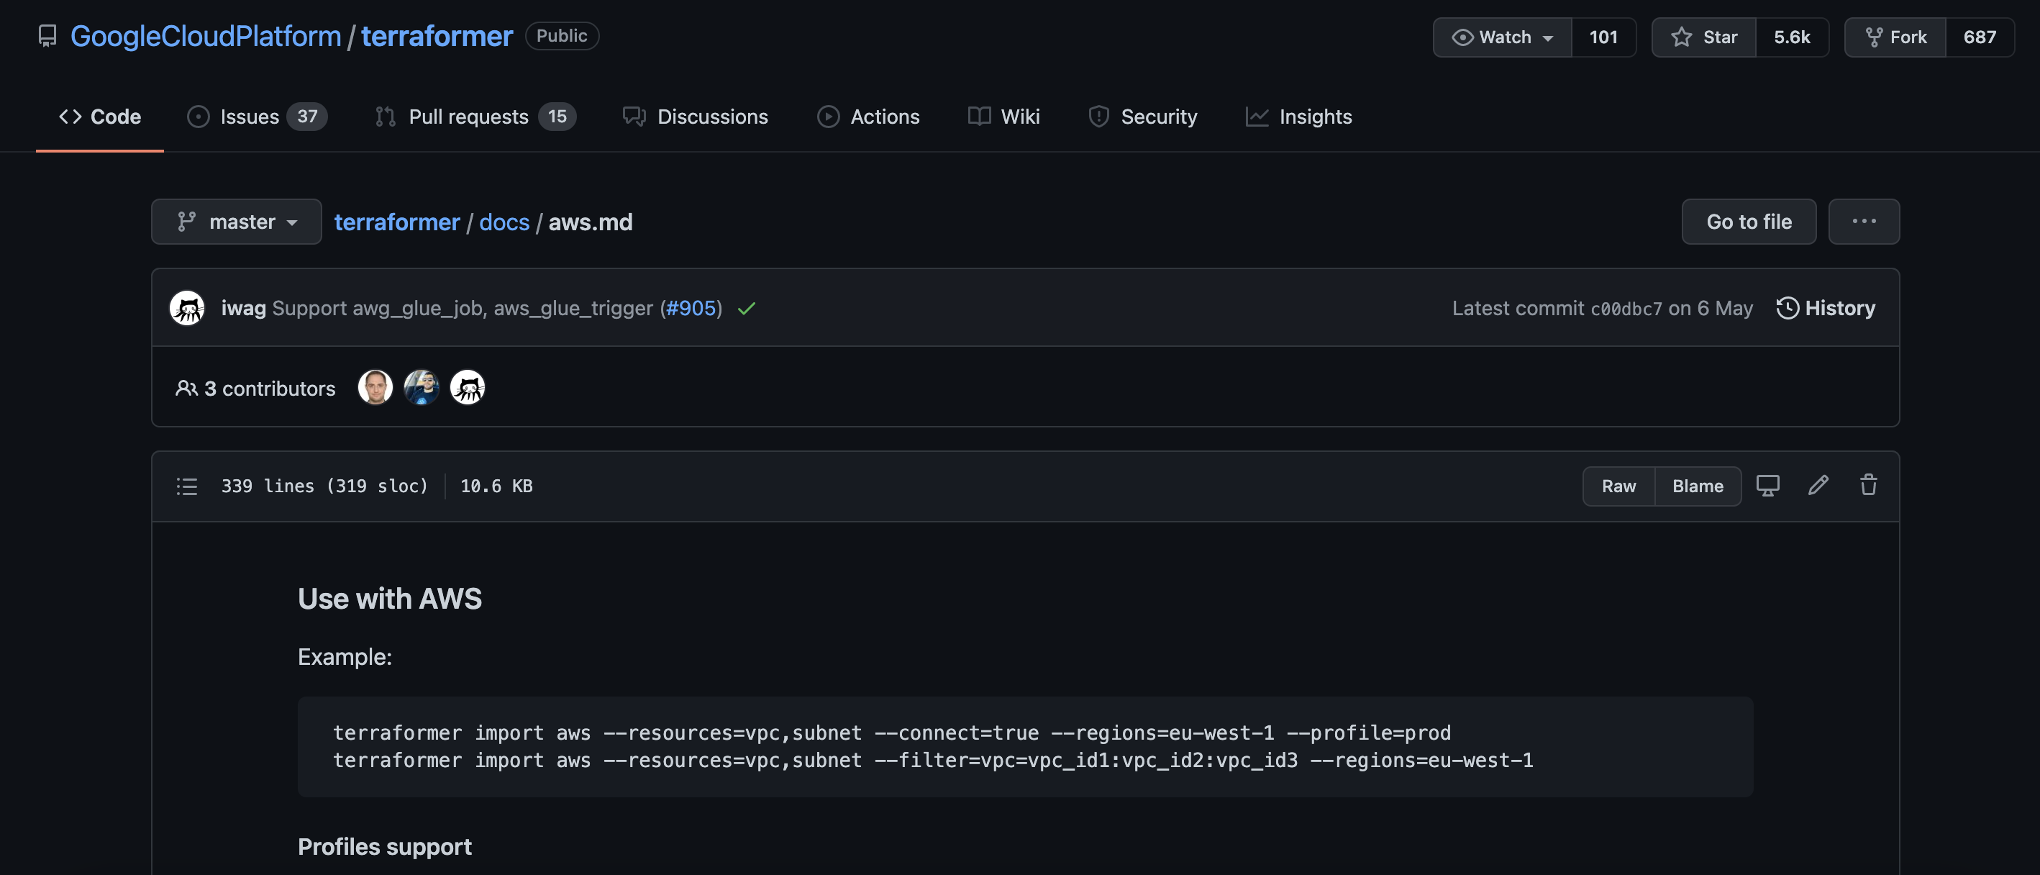Click the repository icon beside GoogleCloudPlatform
Image resolution: width=2040 pixels, height=875 pixels.
pyautogui.click(x=47, y=37)
